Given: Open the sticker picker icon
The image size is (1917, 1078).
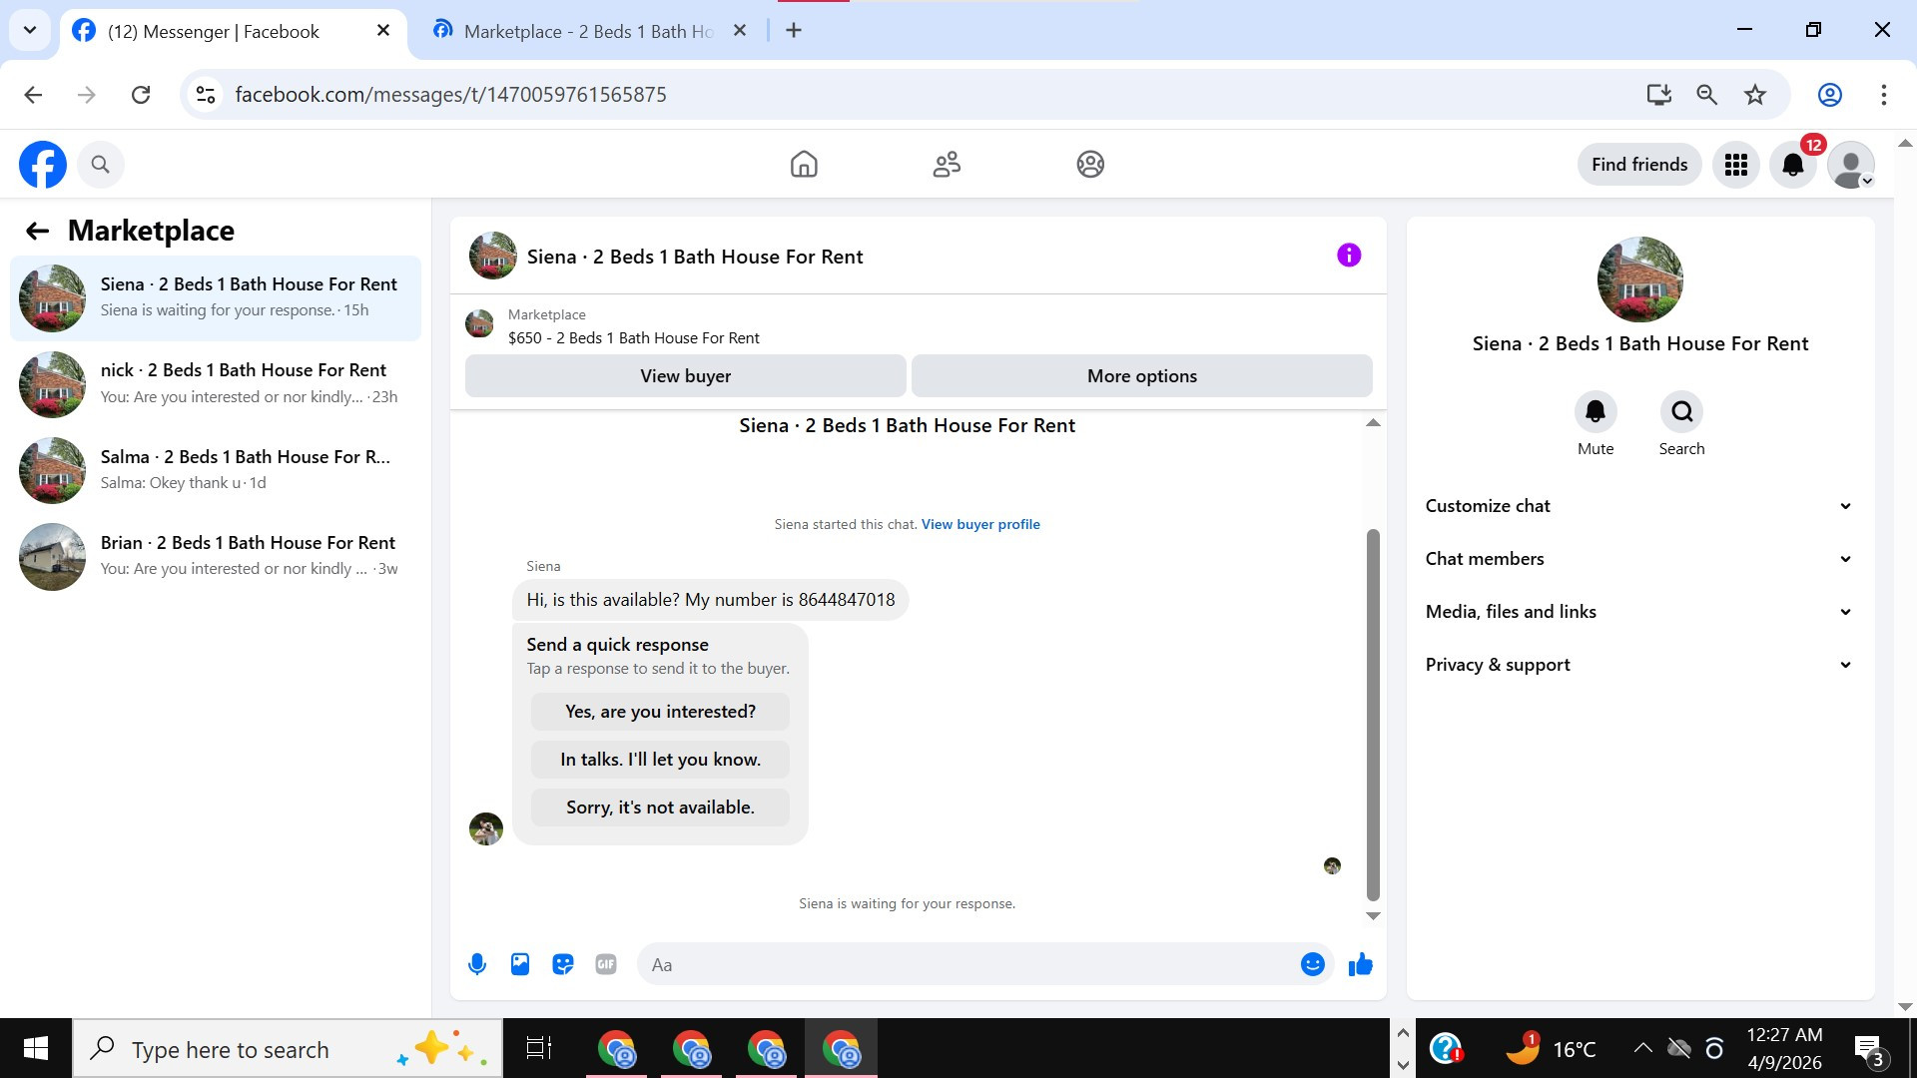Looking at the screenshot, I should pyautogui.click(x=563, y=964).
